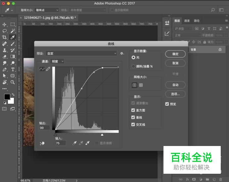Image resolution: width=229 pixels, height=182 pixels.
Task: Select the Eraser tool
Action: 4,56
